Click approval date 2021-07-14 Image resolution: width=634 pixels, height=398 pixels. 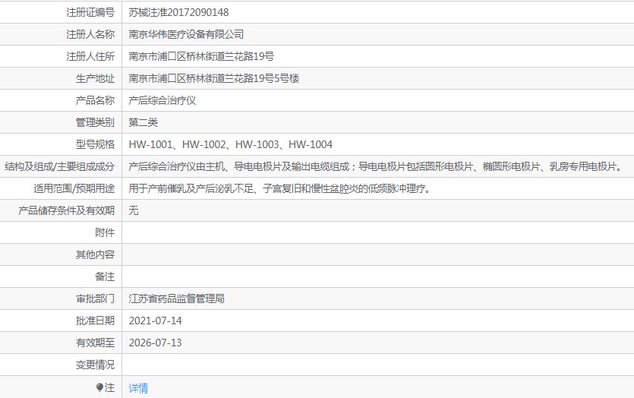pyautogui.click(x=155, y=321)
